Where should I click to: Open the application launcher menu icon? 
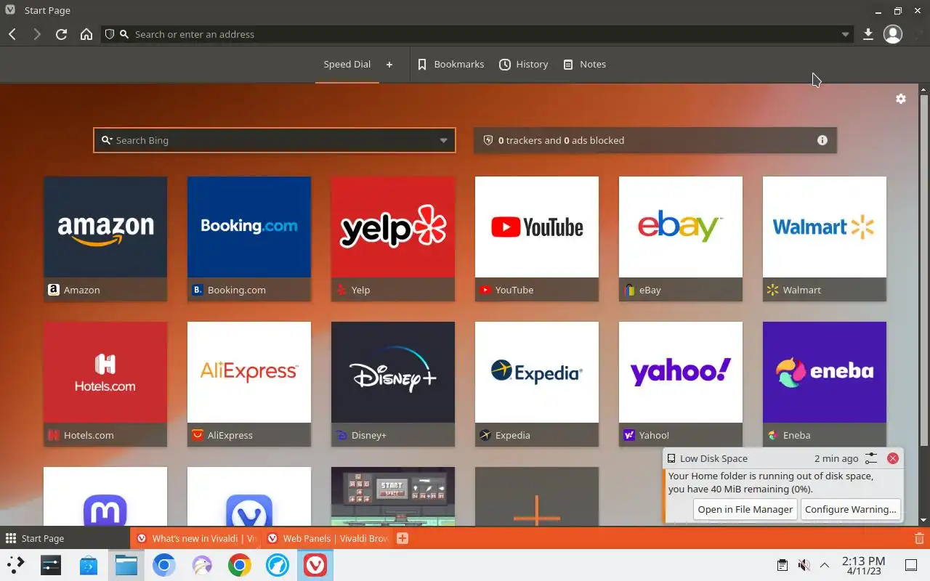(16, 565)
